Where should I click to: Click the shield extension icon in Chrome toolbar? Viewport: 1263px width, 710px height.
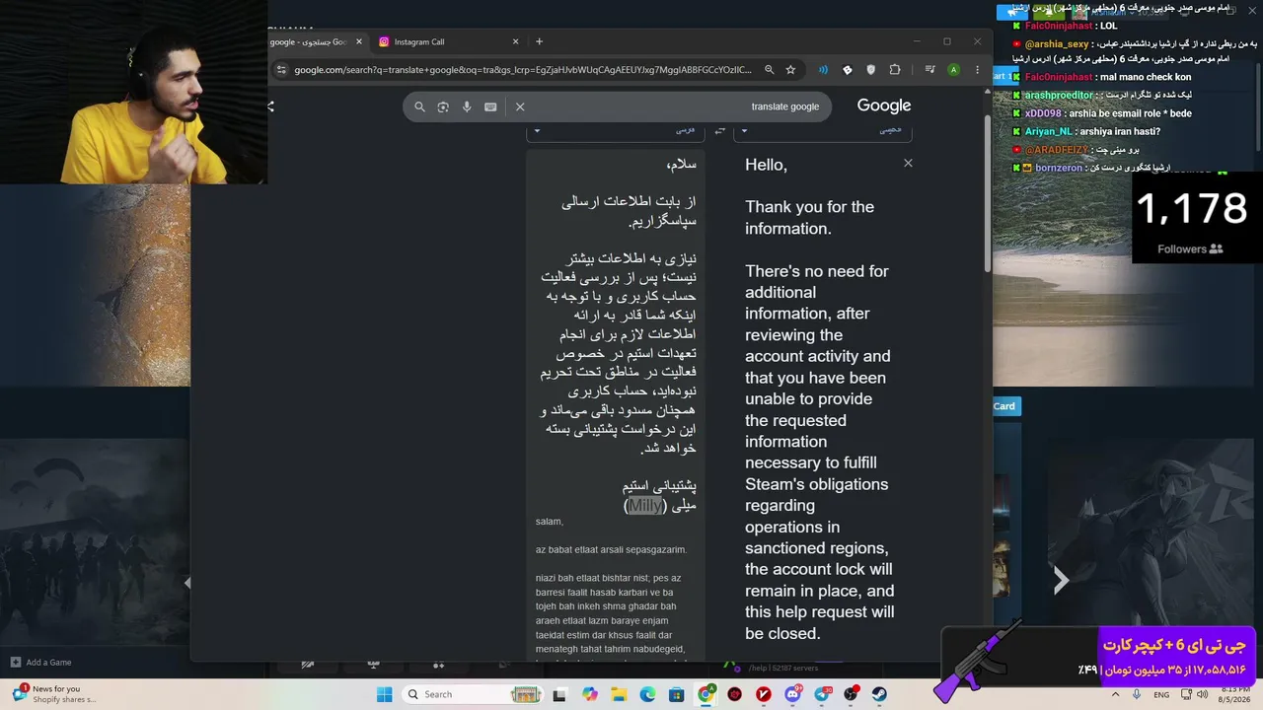click(870, 70)
